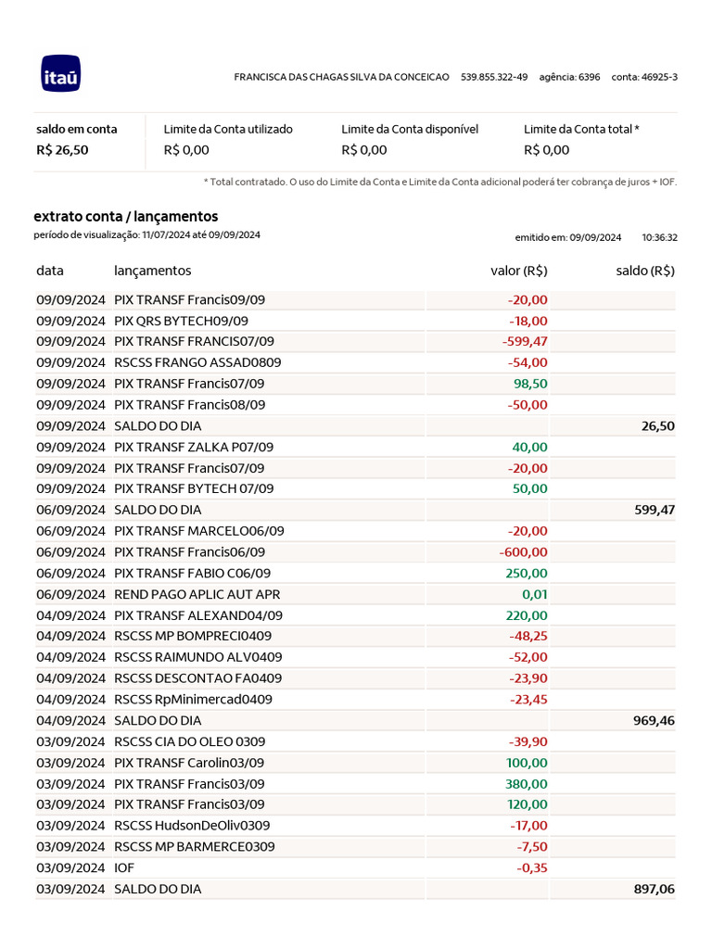The height and width of the screenshot is (949, 712).
Task: Click the IOF charge row
Action: pyautogui.click(x=124, y=867)
